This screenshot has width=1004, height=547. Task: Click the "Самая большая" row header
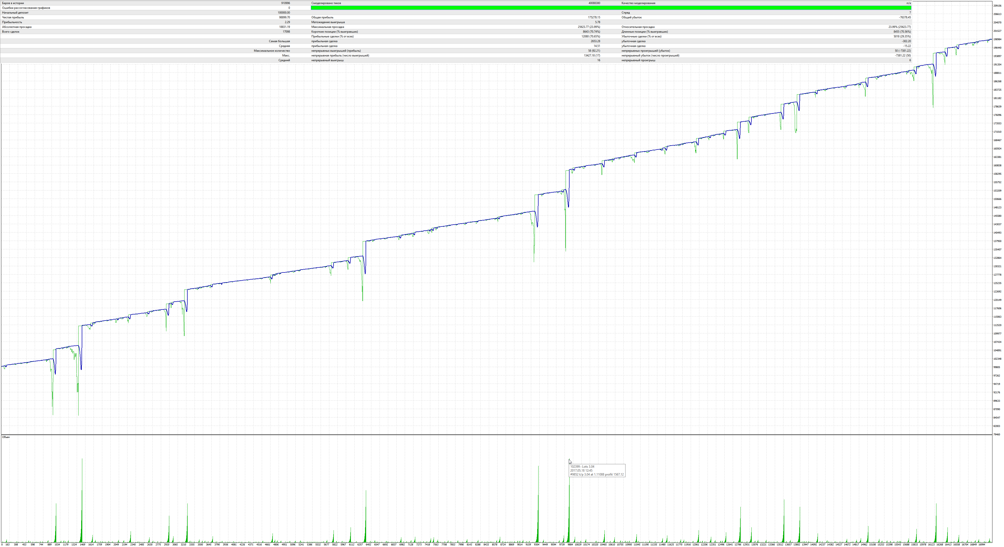279,41
